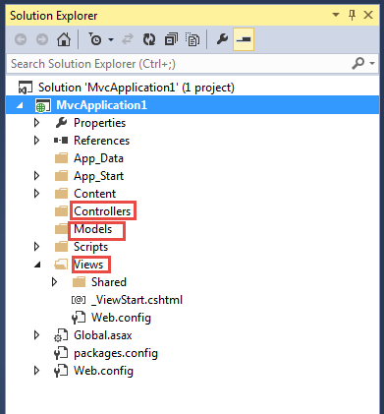
Task: Click the Collapse All toolbar icon
Action: tap(171, 39)
